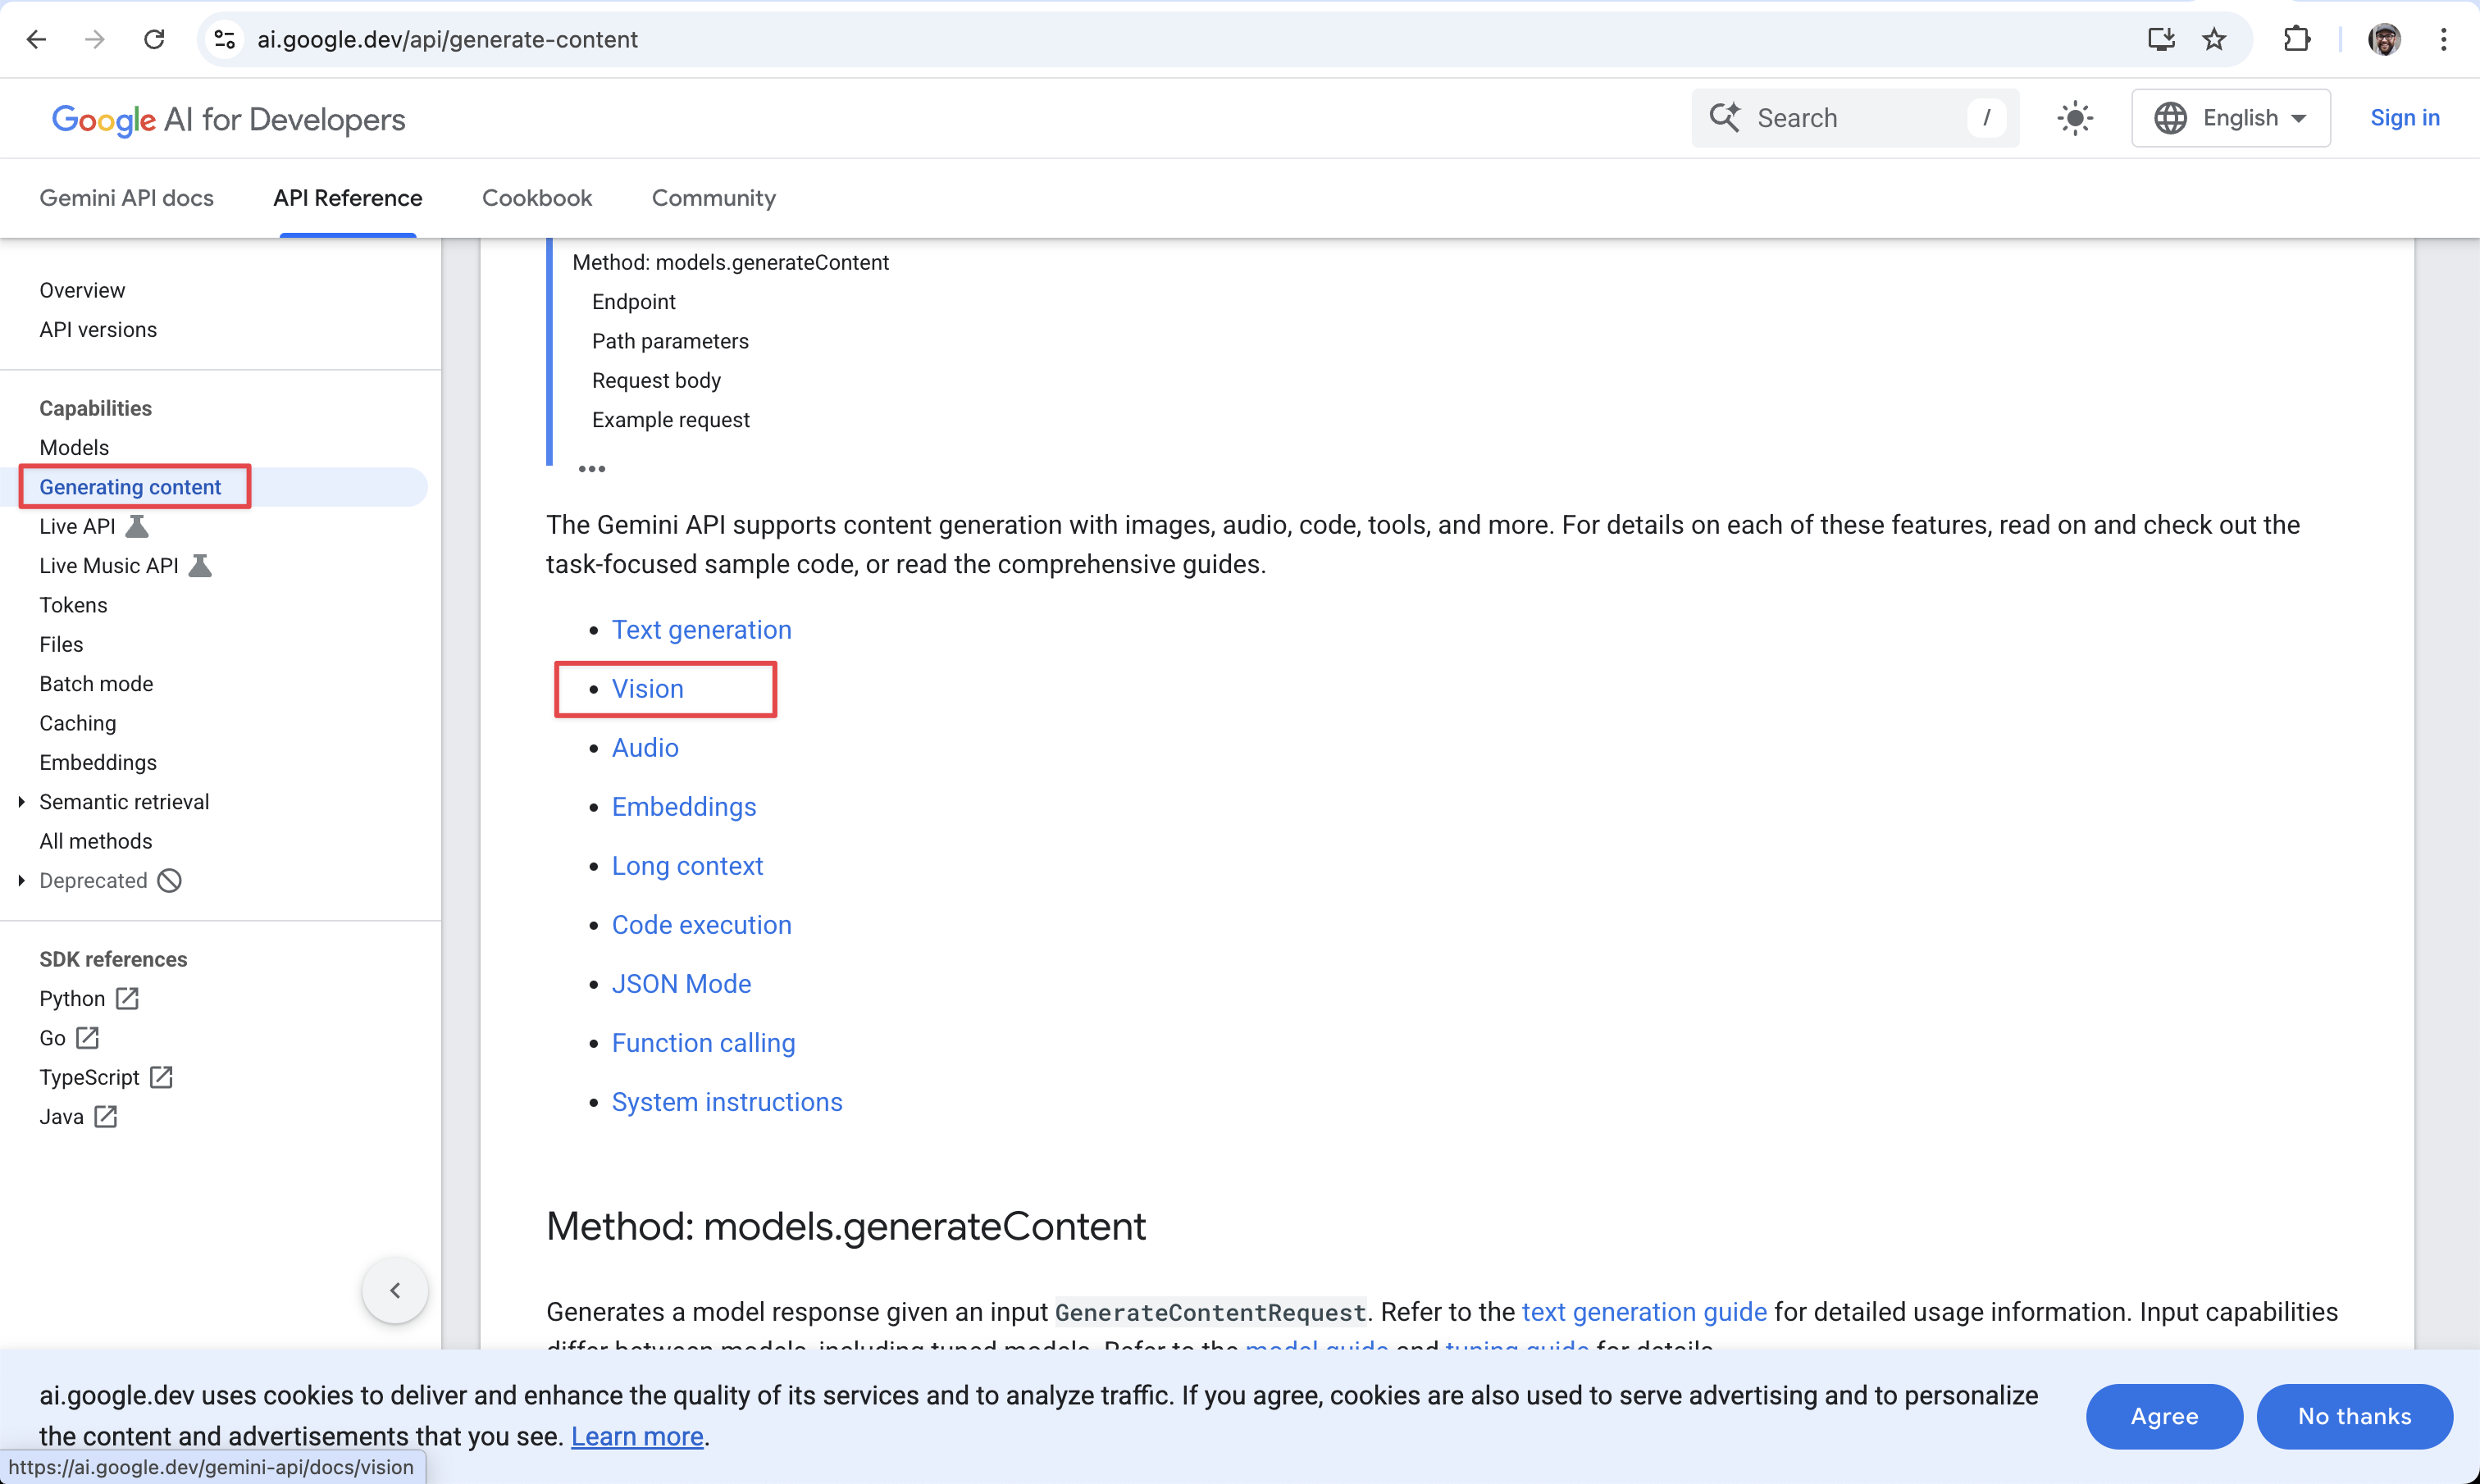The height and width of the screenshot is (1484, 2480).
Task: Open Caching in the sidebar
Action: (78, 723)
